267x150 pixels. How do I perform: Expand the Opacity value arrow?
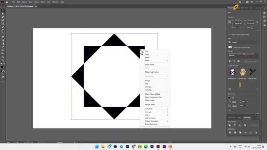pos(247,106)
